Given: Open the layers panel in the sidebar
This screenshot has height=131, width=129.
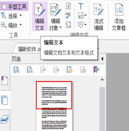Looking at the screenshot, I should 5,119.
